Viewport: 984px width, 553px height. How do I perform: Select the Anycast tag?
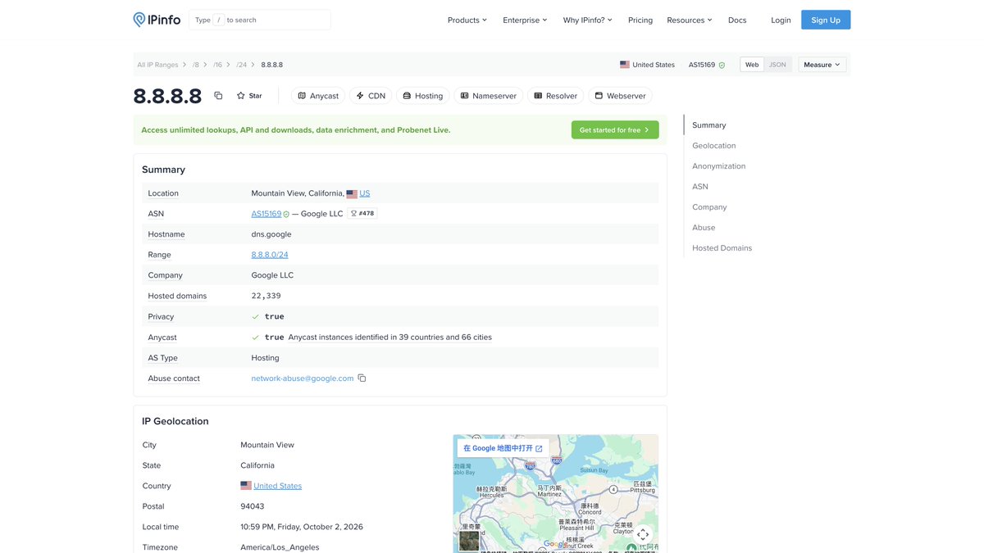point(318,96)
